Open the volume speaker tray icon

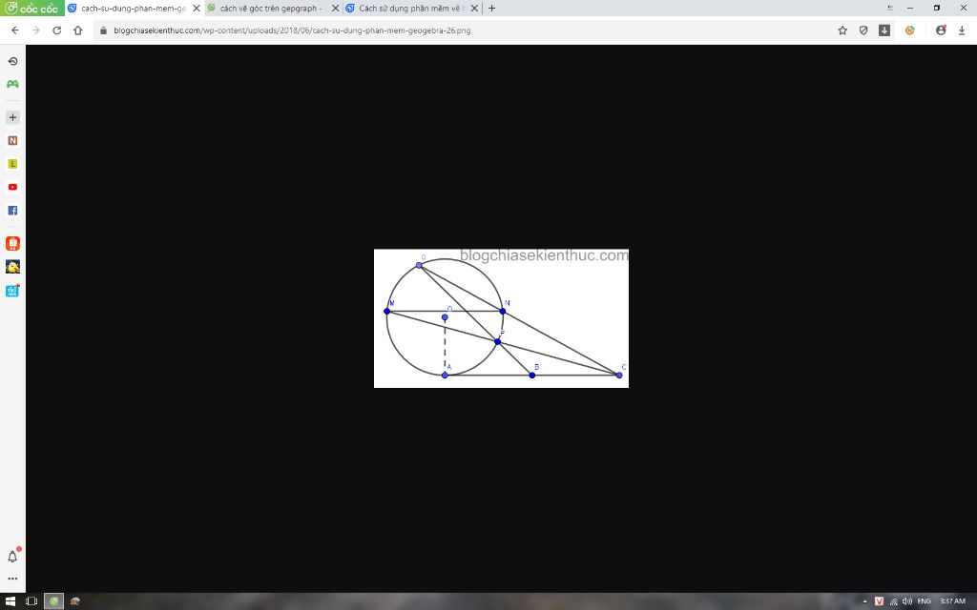[907, 601]
